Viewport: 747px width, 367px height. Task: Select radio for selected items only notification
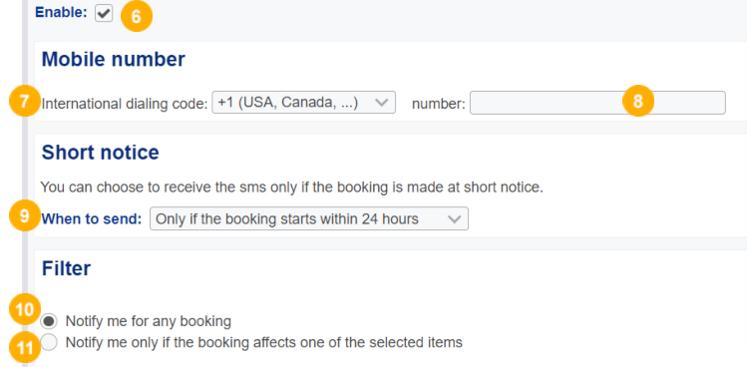tap(49, 342)
